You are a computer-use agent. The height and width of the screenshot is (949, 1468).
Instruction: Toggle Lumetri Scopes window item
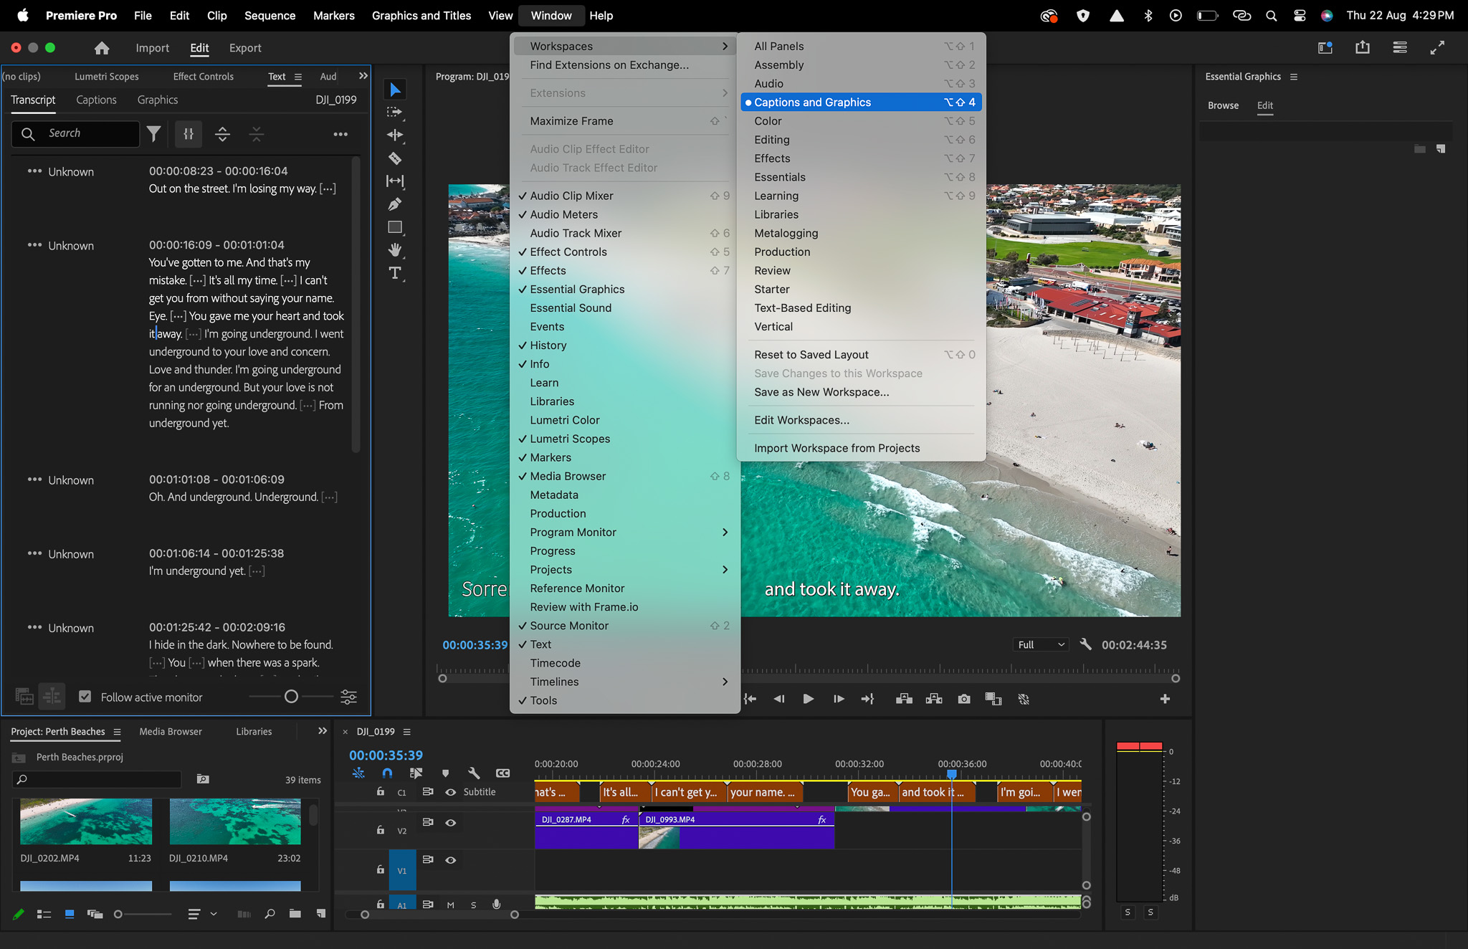(625, 439)
